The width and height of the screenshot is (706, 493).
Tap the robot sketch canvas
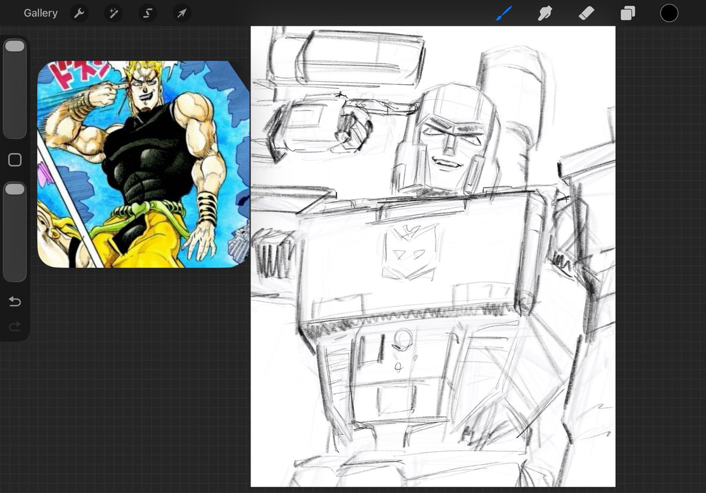433,257
